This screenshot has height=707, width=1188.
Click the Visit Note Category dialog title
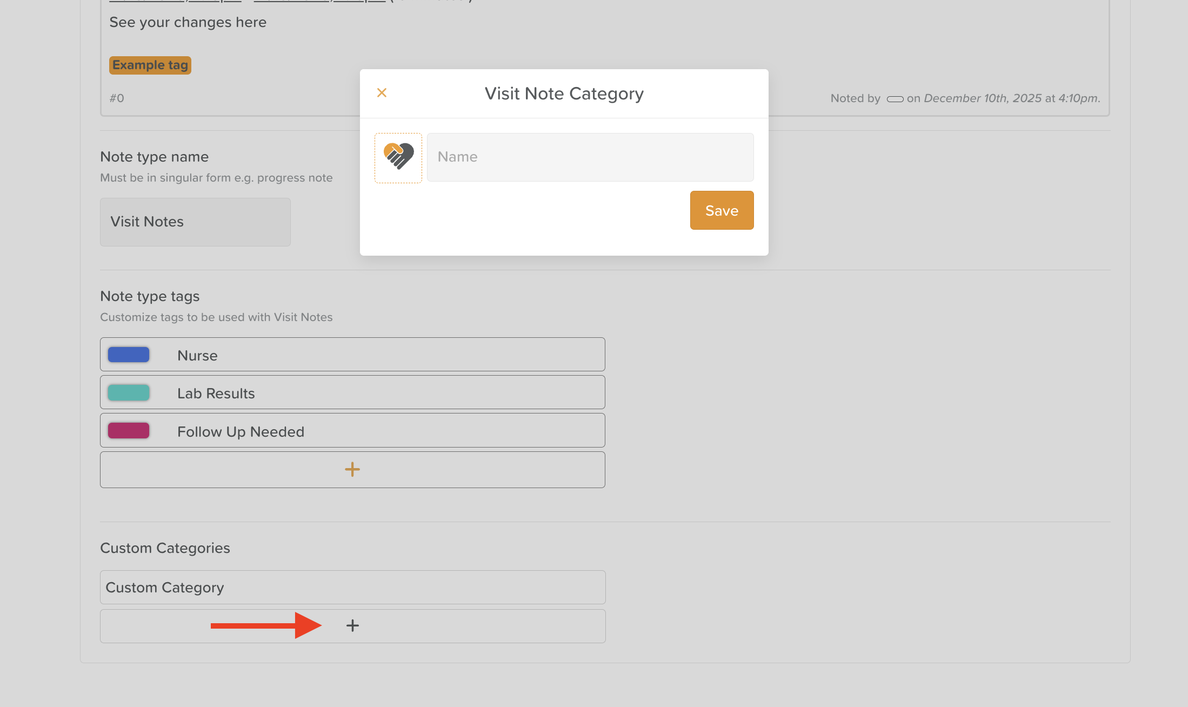coord(564,94)
